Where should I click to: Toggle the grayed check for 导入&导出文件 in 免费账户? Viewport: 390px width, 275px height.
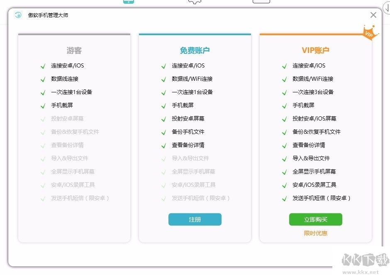(164, 158)
